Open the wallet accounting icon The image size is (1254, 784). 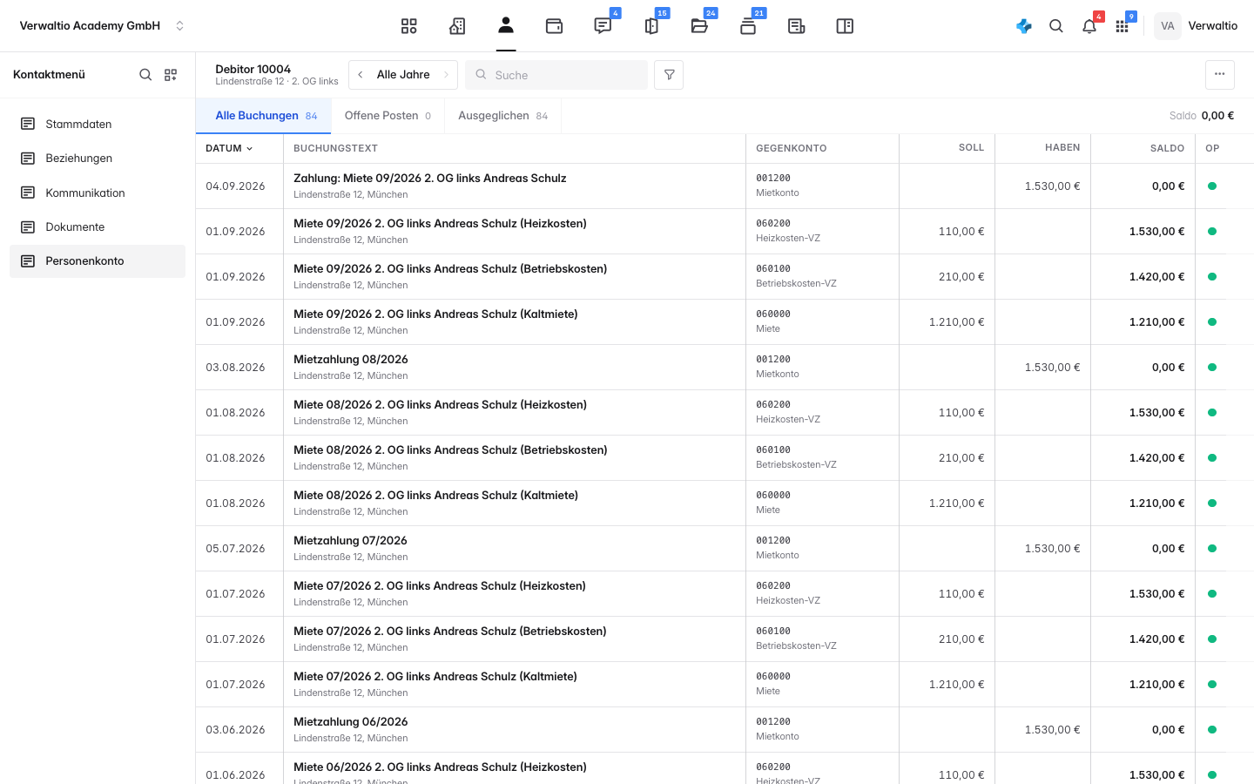(x=554, y=26)
